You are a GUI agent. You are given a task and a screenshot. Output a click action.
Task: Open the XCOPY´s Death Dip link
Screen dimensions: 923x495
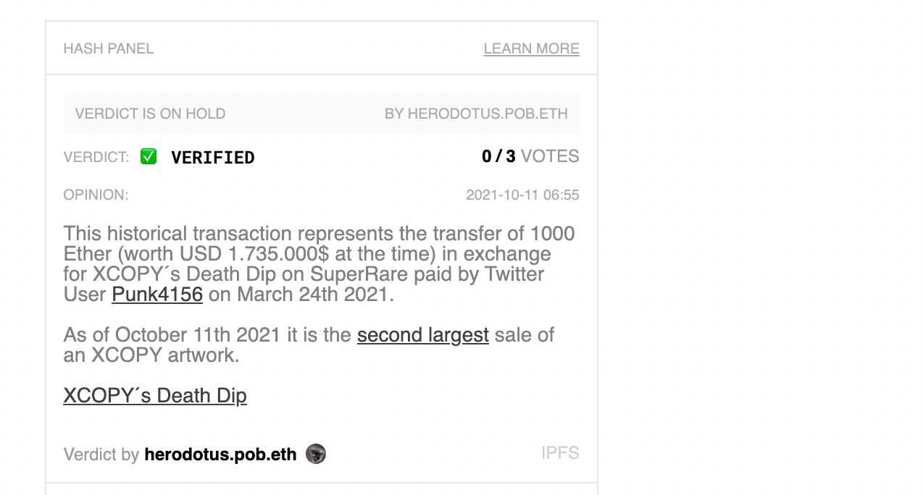pyautogui.click(x=155, y=396)
